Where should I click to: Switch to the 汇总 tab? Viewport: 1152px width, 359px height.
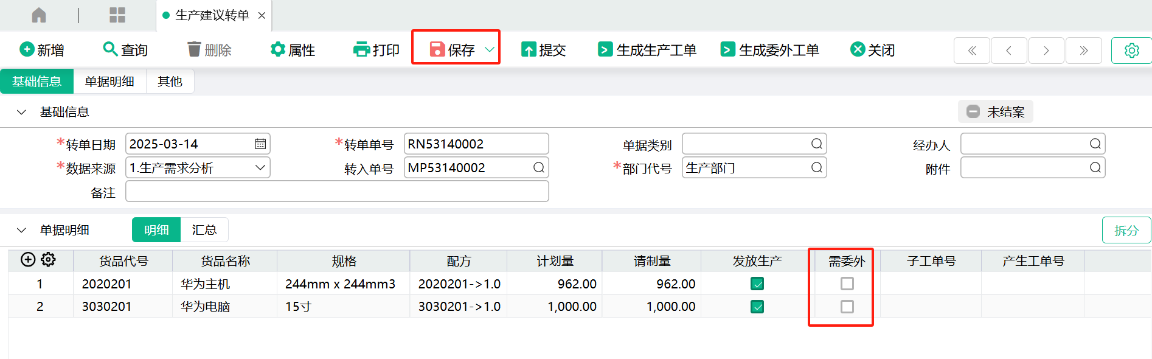(x=204, y=230)
